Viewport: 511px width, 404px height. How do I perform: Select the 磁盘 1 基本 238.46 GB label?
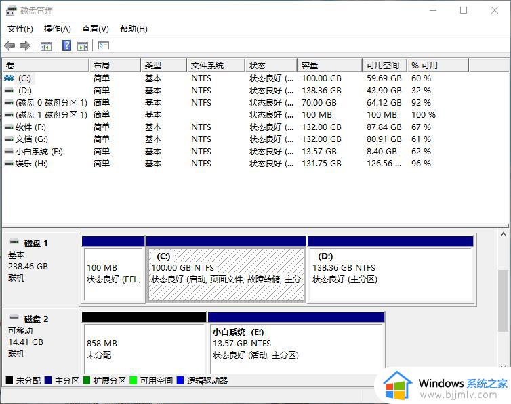tap(41, 269)
